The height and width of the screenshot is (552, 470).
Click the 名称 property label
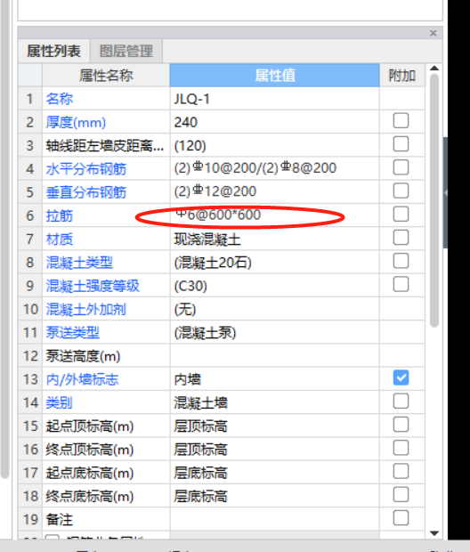[x=60, y=99]
